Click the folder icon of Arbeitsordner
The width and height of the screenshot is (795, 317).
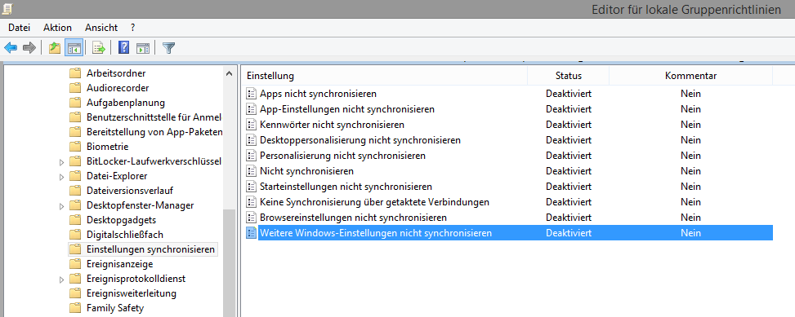(75, 73)
